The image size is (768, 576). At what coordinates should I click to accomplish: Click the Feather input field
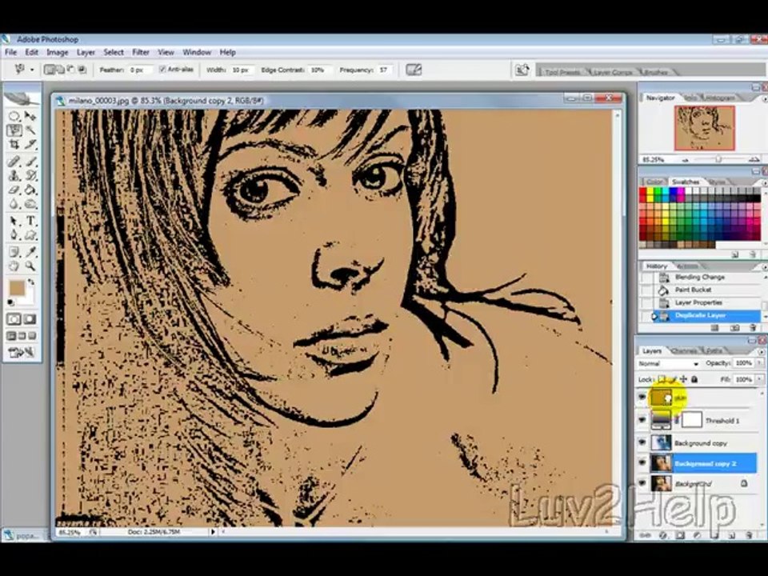click(139, 70)
